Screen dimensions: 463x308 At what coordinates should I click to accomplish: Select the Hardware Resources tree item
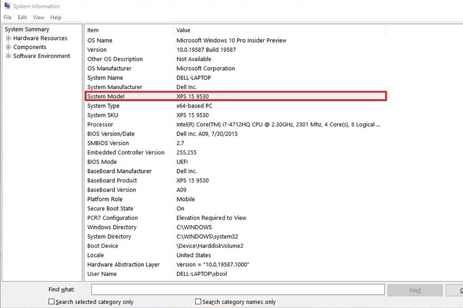point(40,38)
